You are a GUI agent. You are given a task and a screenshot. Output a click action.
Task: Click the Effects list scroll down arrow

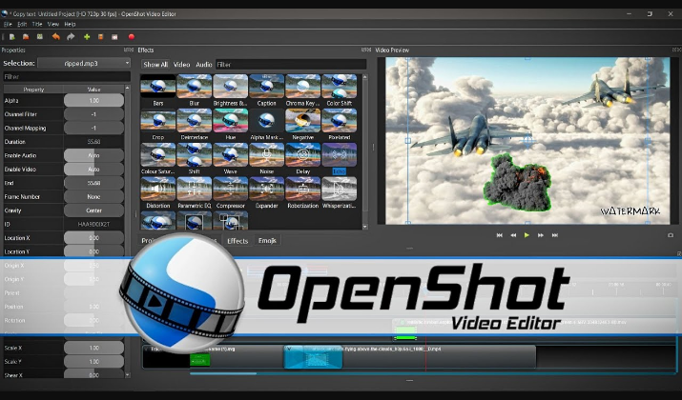[364, 227]
